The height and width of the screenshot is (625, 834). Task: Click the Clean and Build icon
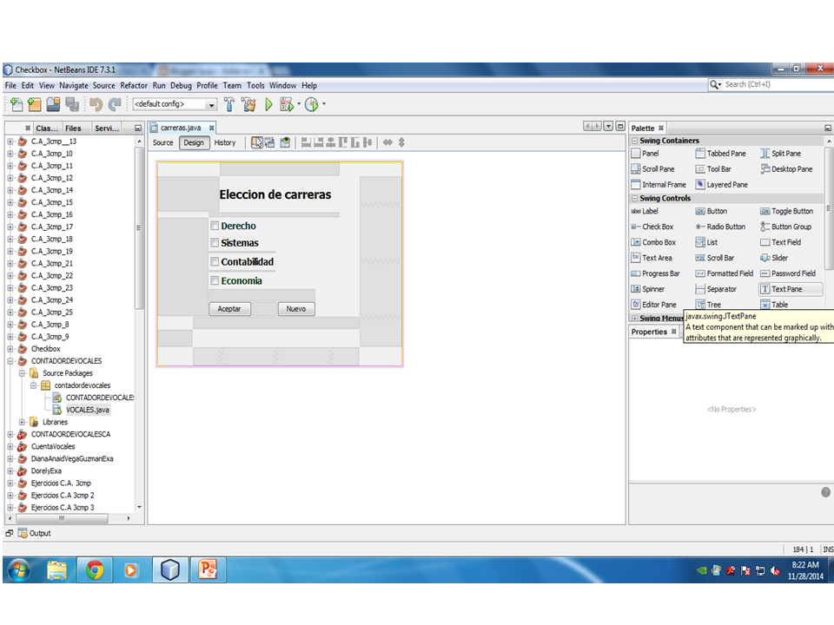coord(249,105)
